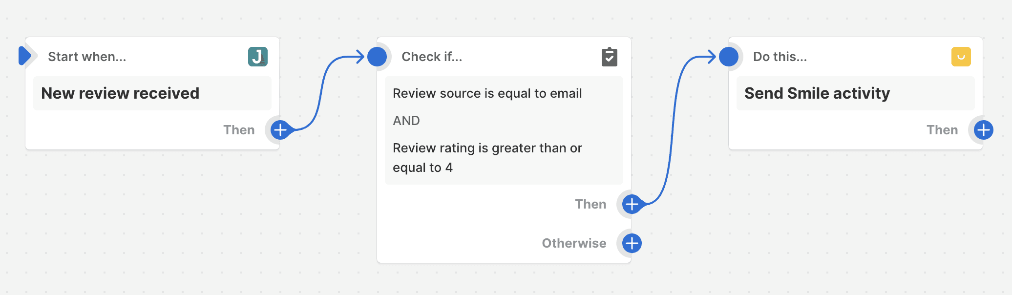Open the Review source equals email condition
Screen dimensions: 1012x295
(487, 93)
